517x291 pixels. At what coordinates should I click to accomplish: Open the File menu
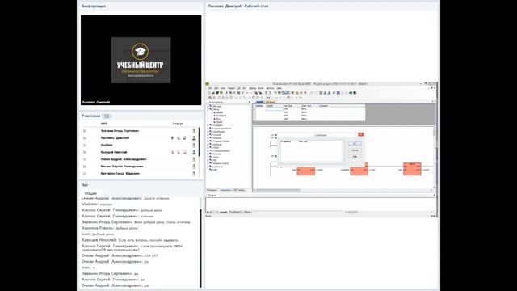tap(210, 88)
